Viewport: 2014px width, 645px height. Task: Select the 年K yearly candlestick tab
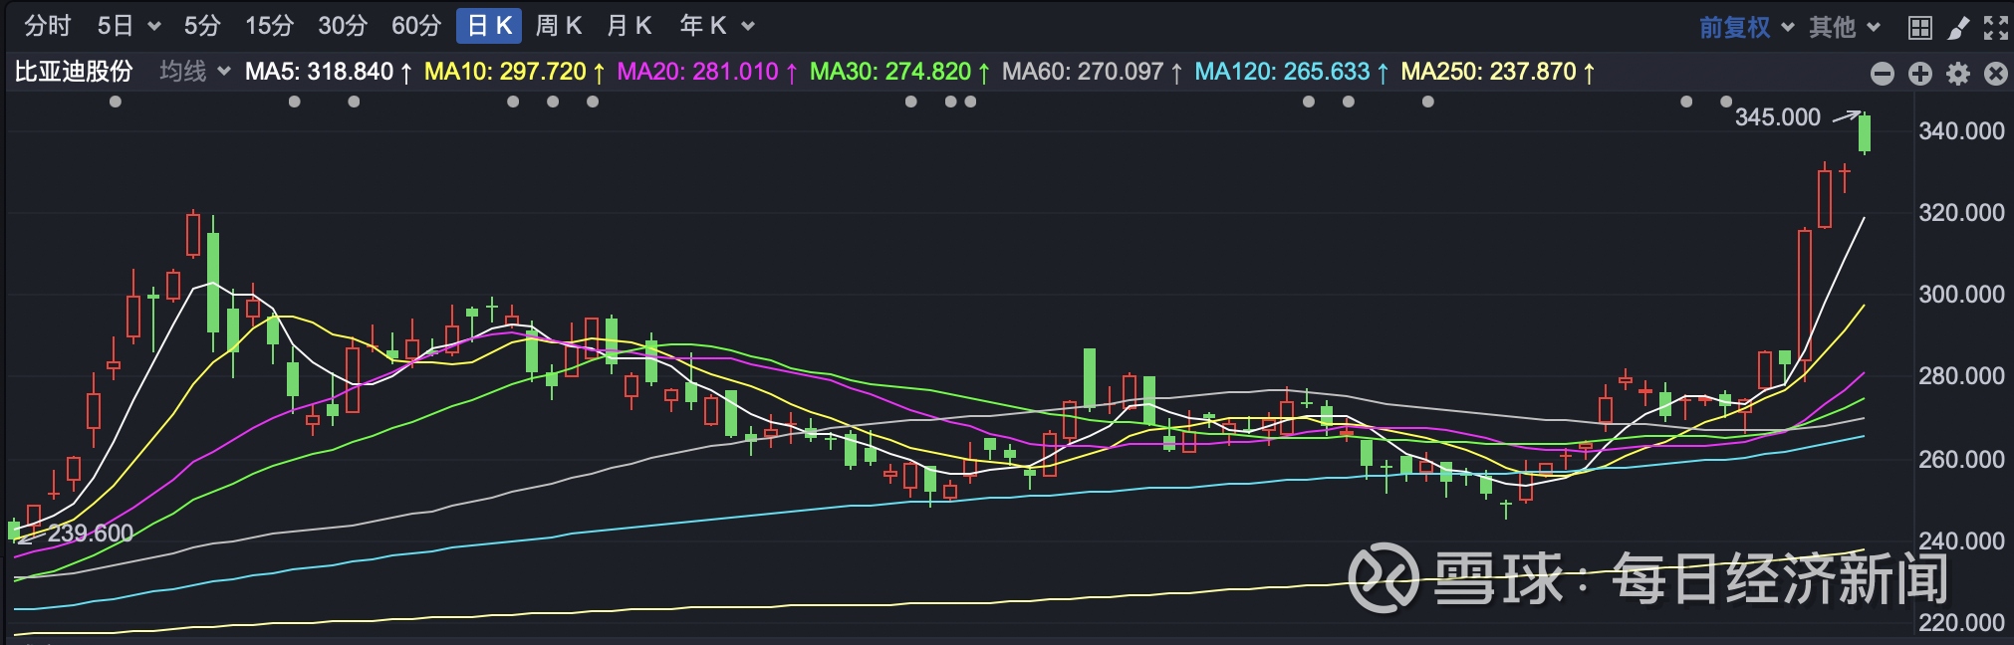[x=703, y=26]
